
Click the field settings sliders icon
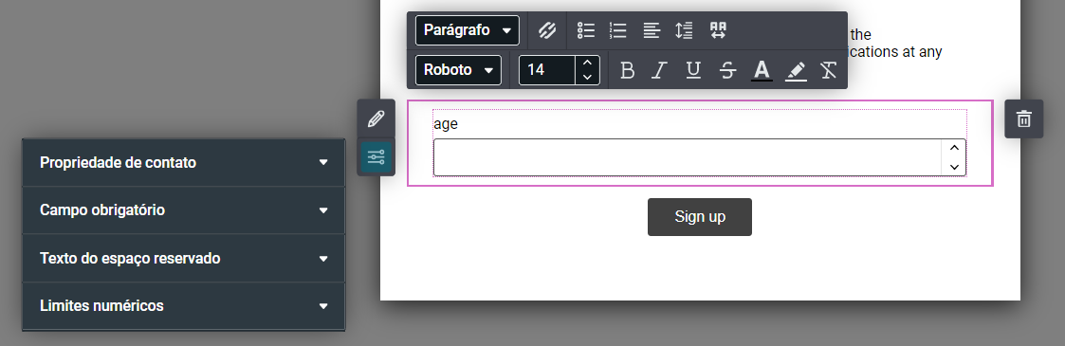tap(376, 157)
